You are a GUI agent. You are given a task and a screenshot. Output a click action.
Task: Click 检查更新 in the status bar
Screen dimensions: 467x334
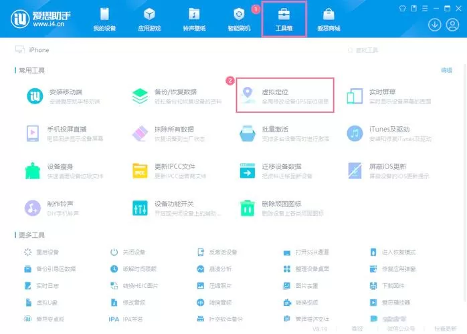(446, 329)
